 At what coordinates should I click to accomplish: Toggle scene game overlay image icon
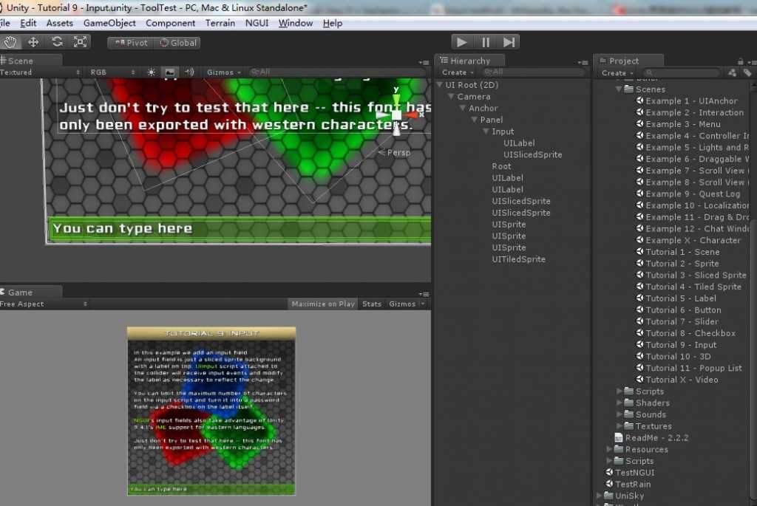tap(170, 72)
